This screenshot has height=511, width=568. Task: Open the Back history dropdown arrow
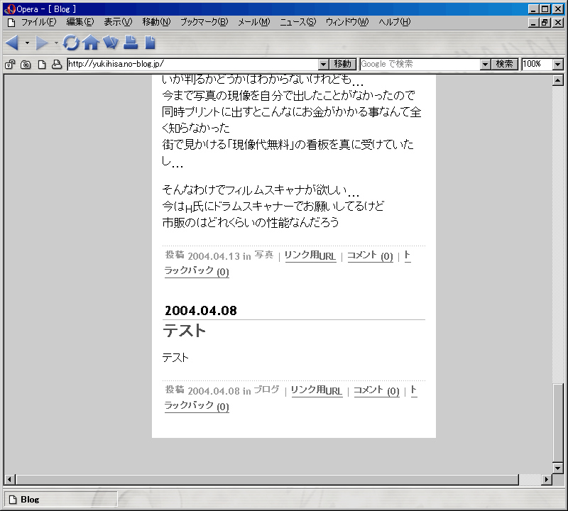[27, 43]
